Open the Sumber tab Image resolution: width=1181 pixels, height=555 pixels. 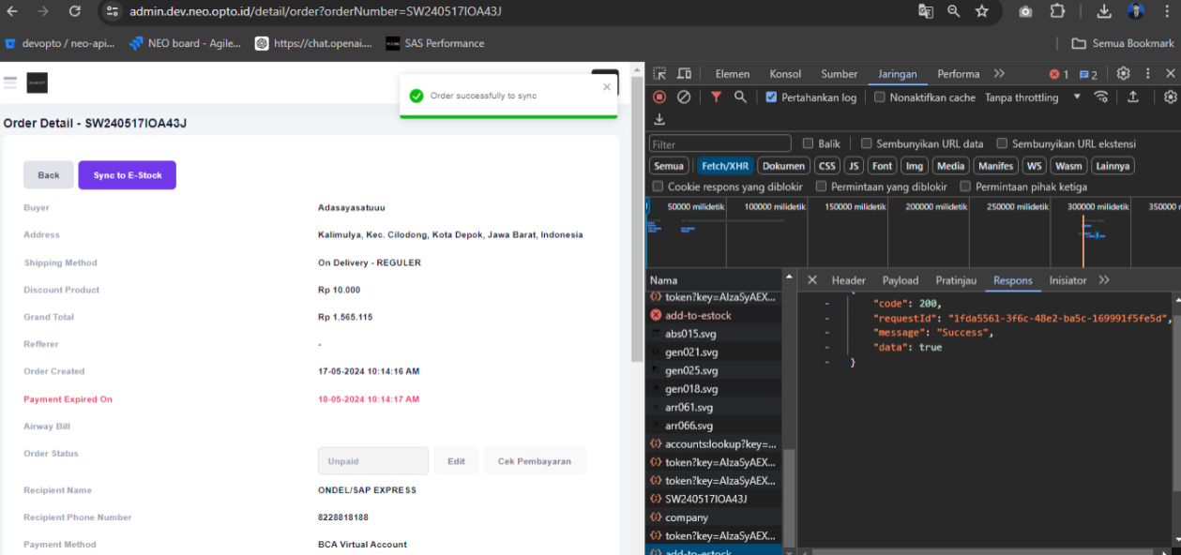pyautogui.click(x=840, y=74)
